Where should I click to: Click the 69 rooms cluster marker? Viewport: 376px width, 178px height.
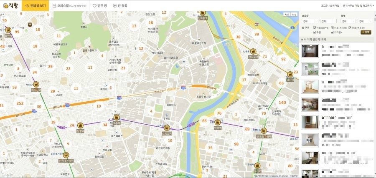click(x=247, y=129)
